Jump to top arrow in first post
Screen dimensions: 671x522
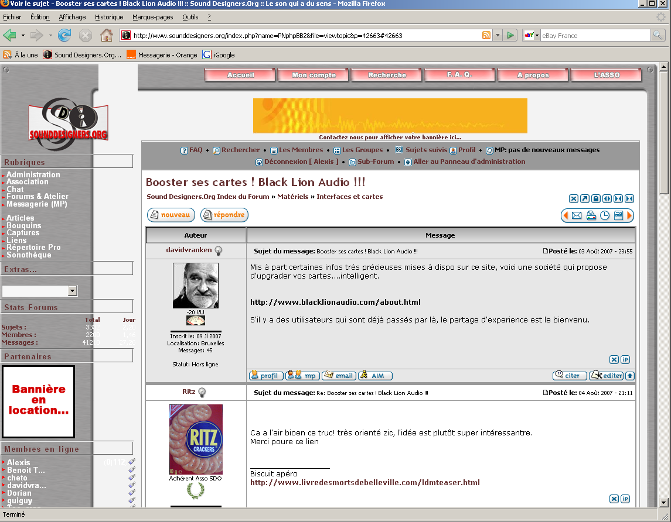point(630,376)
